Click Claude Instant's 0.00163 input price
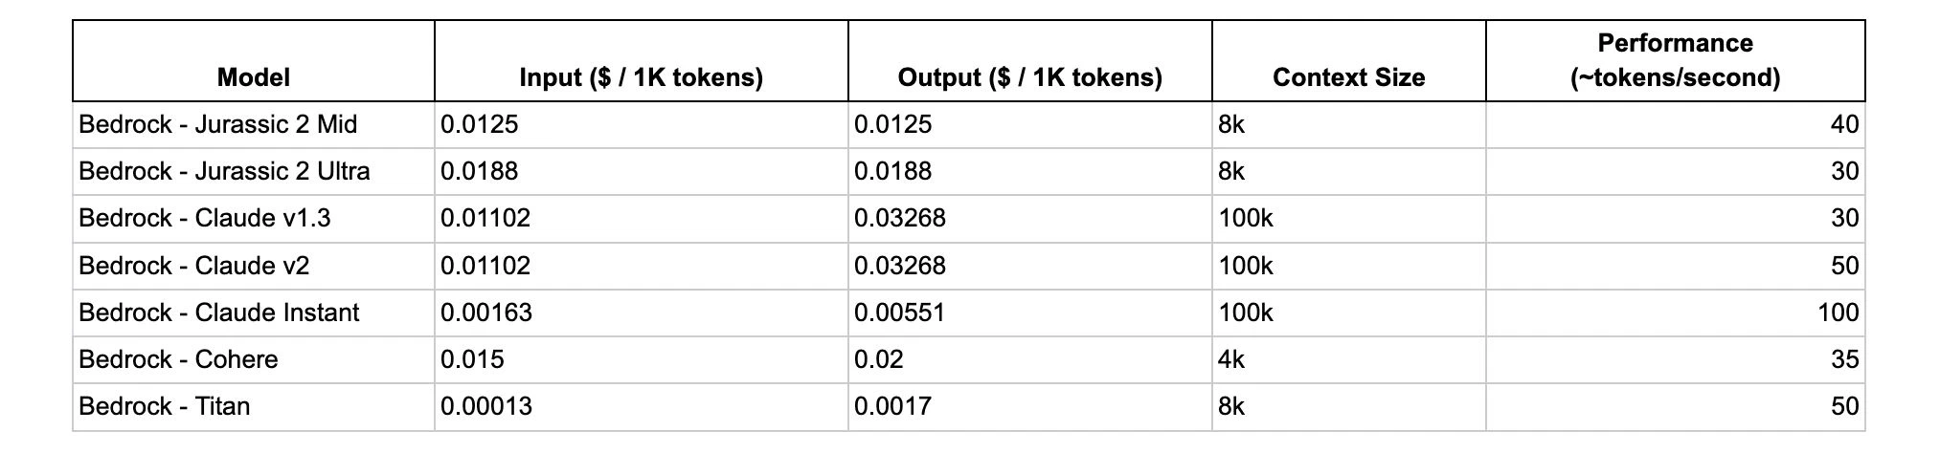 coord(486,313)
